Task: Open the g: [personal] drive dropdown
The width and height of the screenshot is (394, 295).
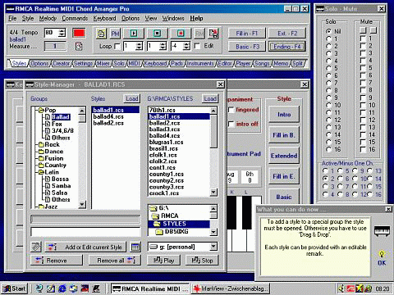Action: [213, 247]
